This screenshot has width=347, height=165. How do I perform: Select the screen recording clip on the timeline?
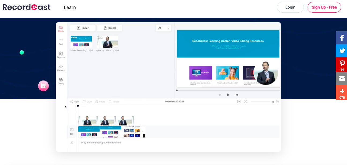pos(112,132)
